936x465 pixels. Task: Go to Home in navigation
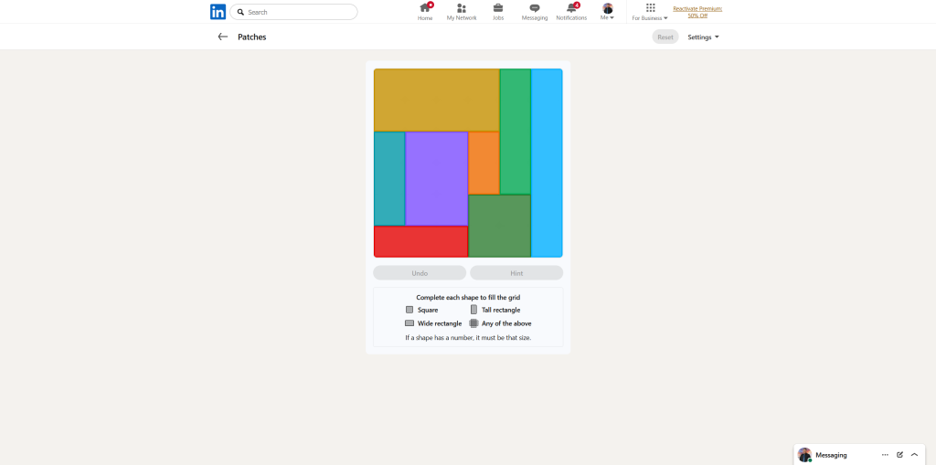coord(425,12)
